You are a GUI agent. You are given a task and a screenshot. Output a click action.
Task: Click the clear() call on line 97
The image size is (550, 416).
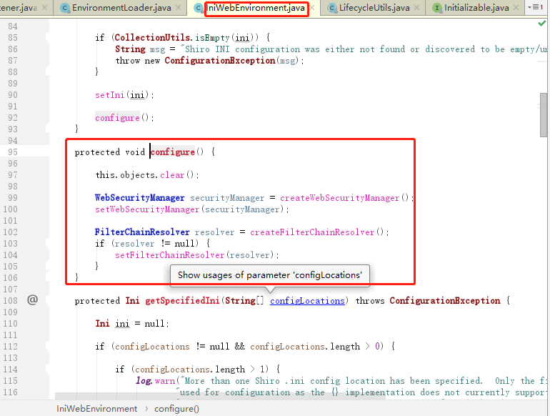click(x=172, y=175)
